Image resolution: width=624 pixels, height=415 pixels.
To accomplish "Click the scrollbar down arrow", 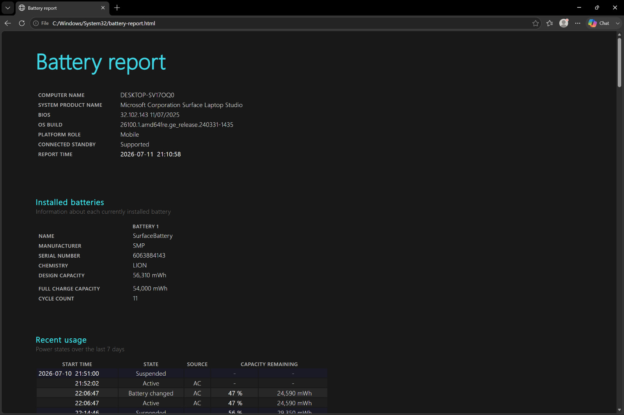I will click(619, 410).
